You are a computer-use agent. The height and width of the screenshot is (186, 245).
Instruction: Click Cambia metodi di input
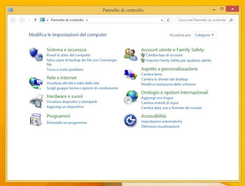click(x=160, y=103)
